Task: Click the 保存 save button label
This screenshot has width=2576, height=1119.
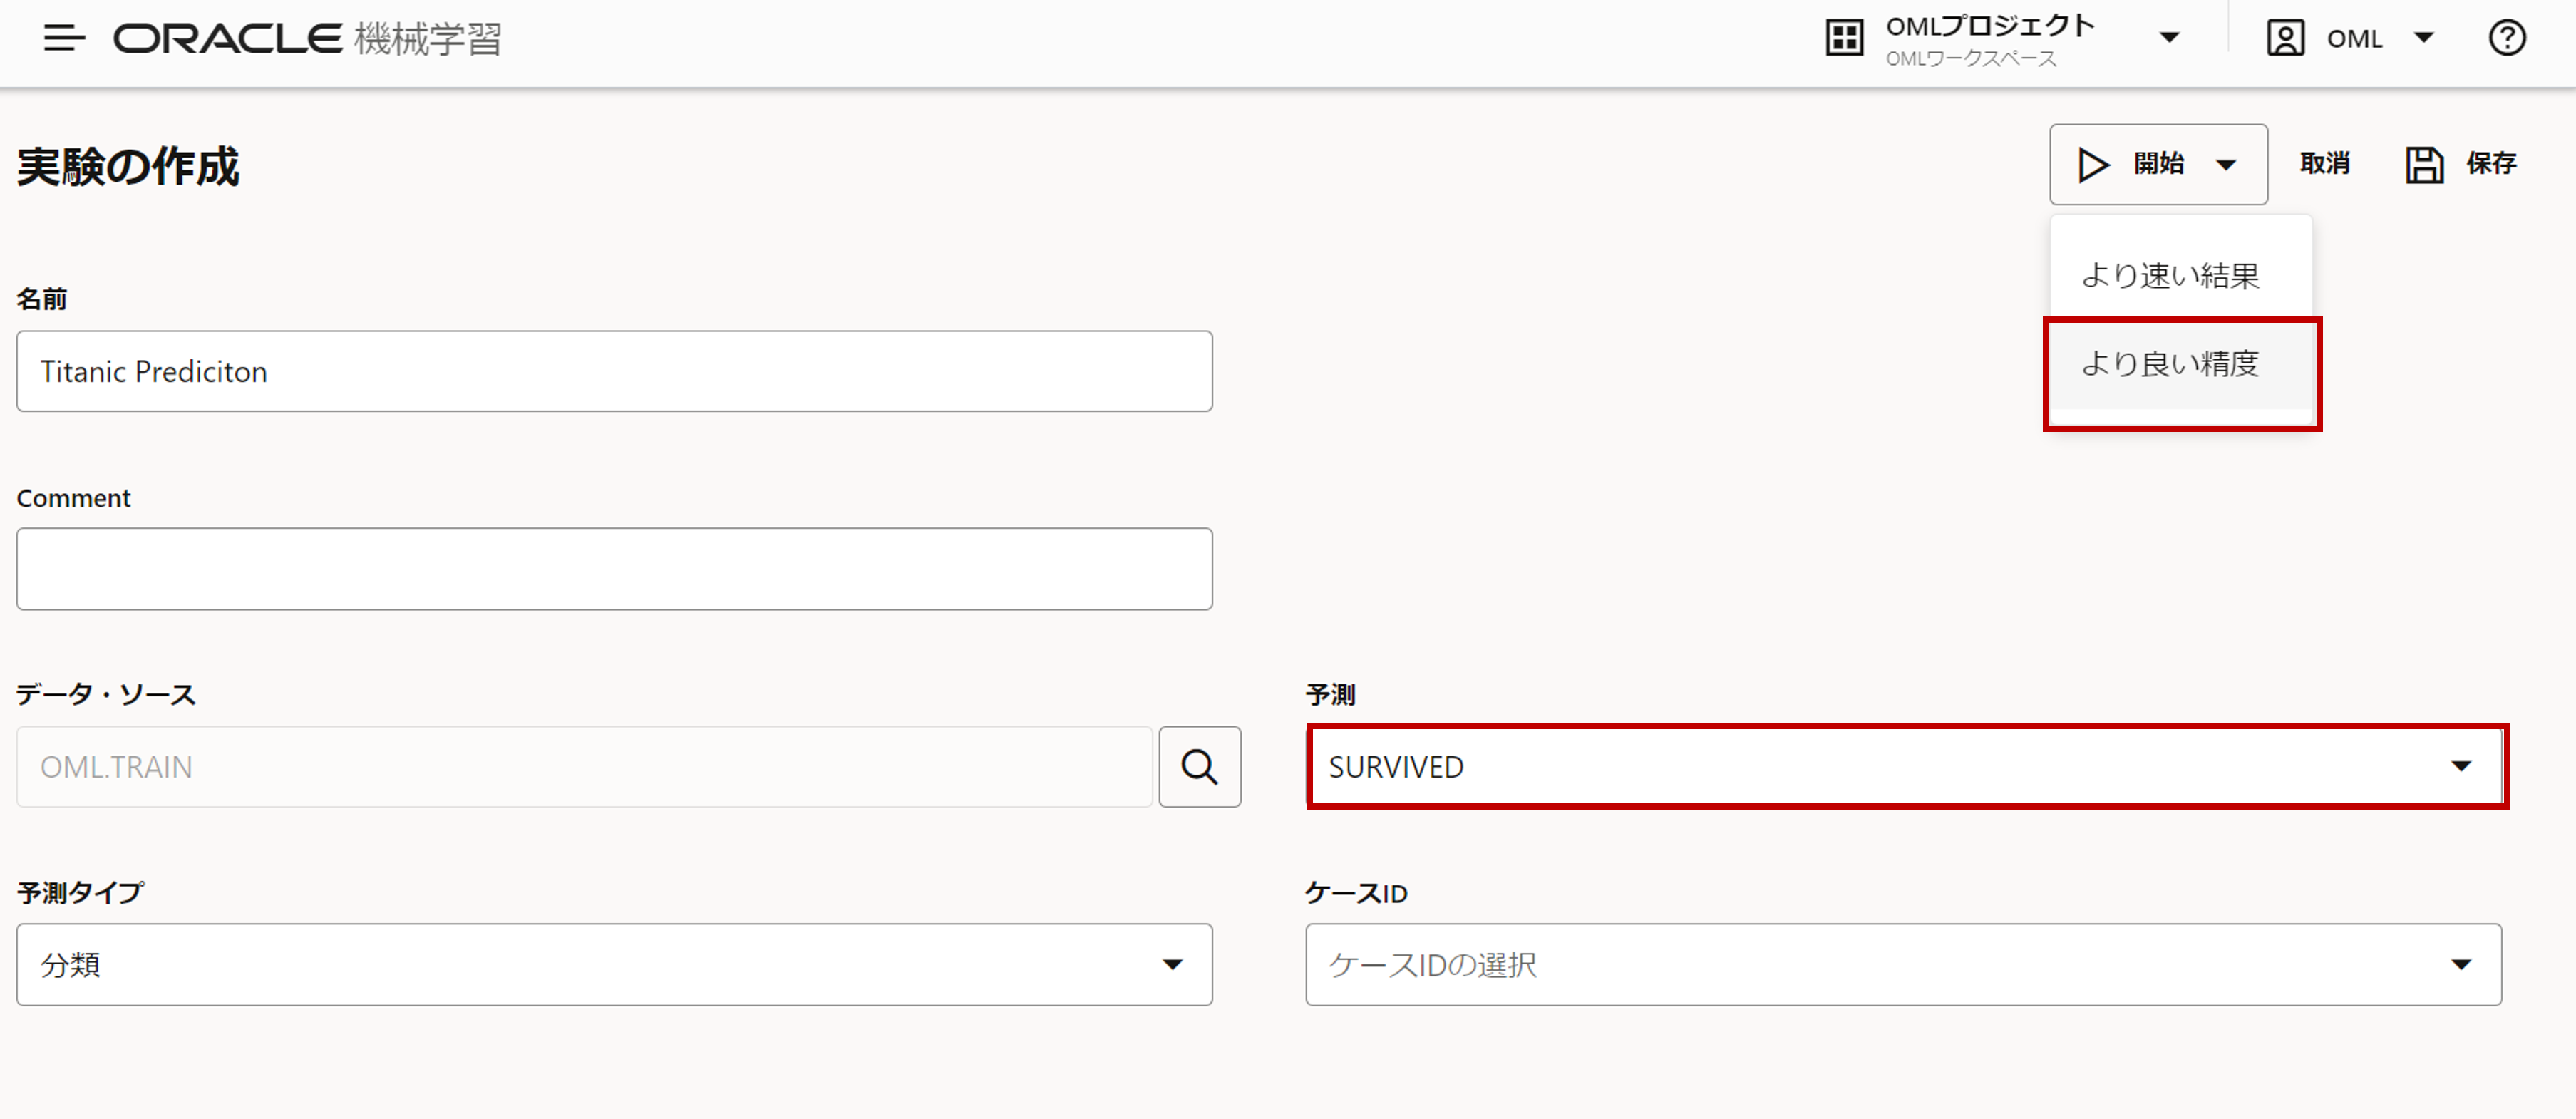Action: [2490, 164]
